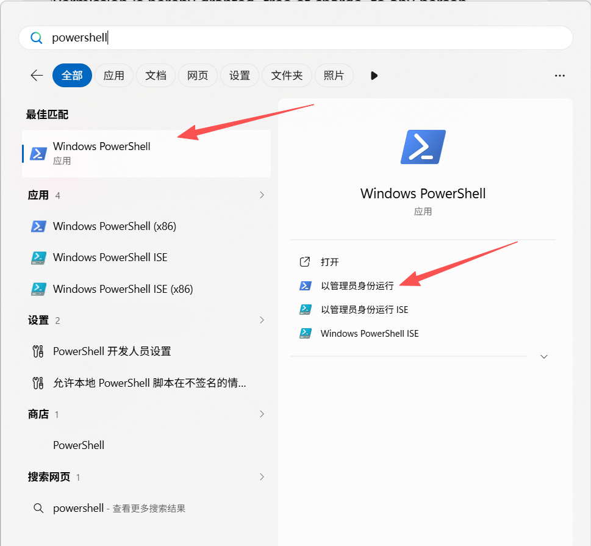
Task: Click the search magnifier icon
Action: tap(36, 38)
